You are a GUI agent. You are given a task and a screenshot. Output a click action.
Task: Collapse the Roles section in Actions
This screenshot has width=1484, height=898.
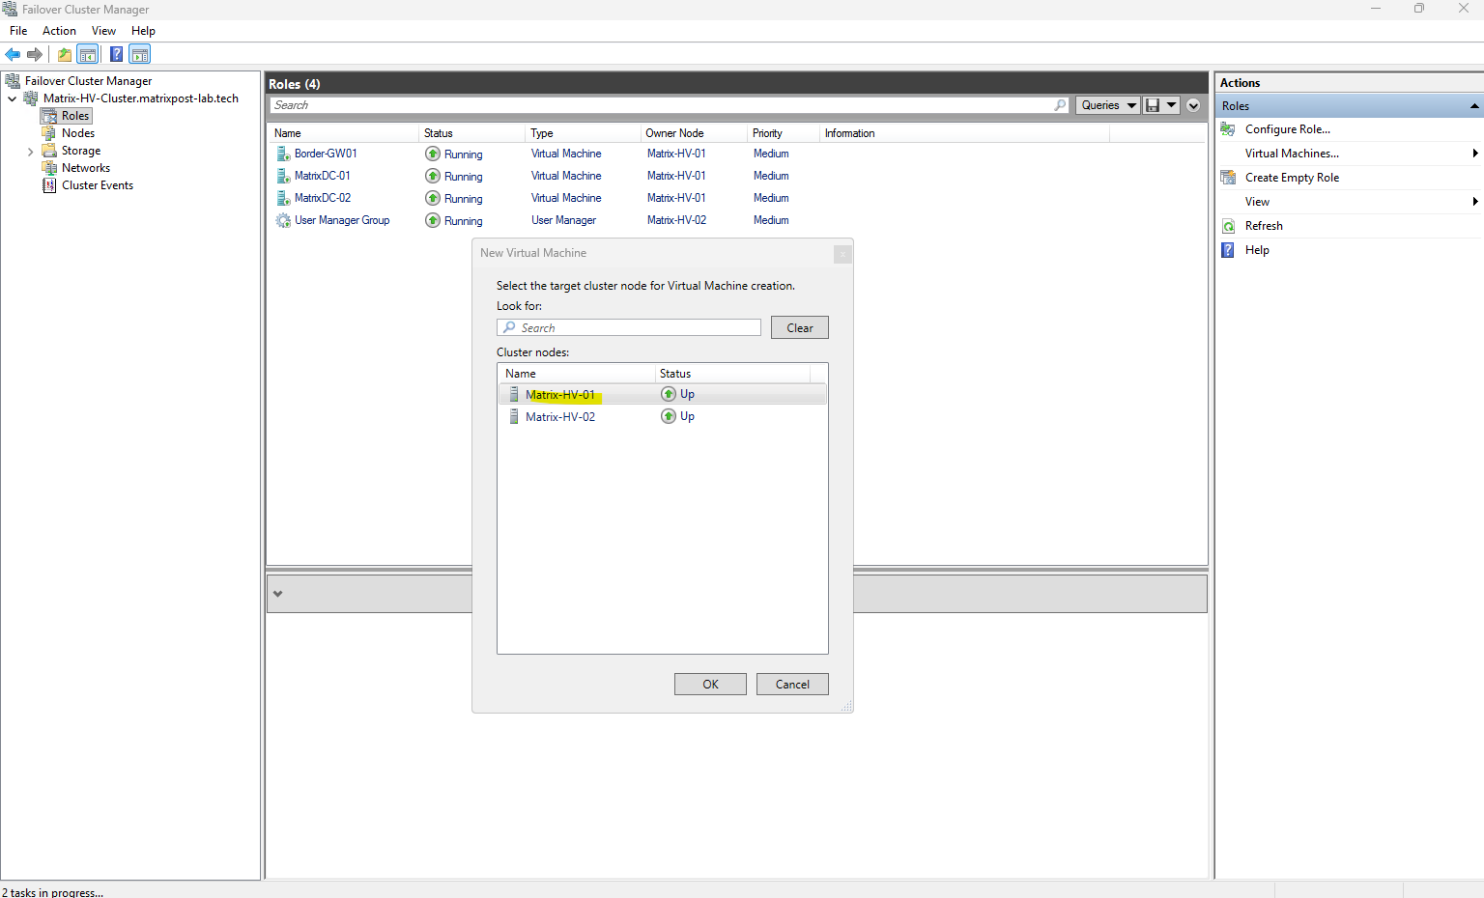[x=1474, y=106]
